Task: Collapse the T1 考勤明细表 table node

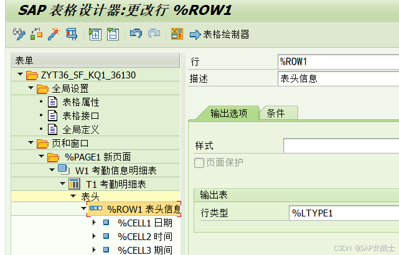Action: click(x=63, y=183)
